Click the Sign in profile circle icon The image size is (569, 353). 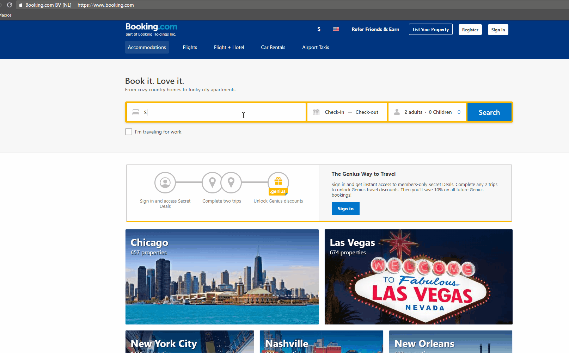tap(165, 182)
